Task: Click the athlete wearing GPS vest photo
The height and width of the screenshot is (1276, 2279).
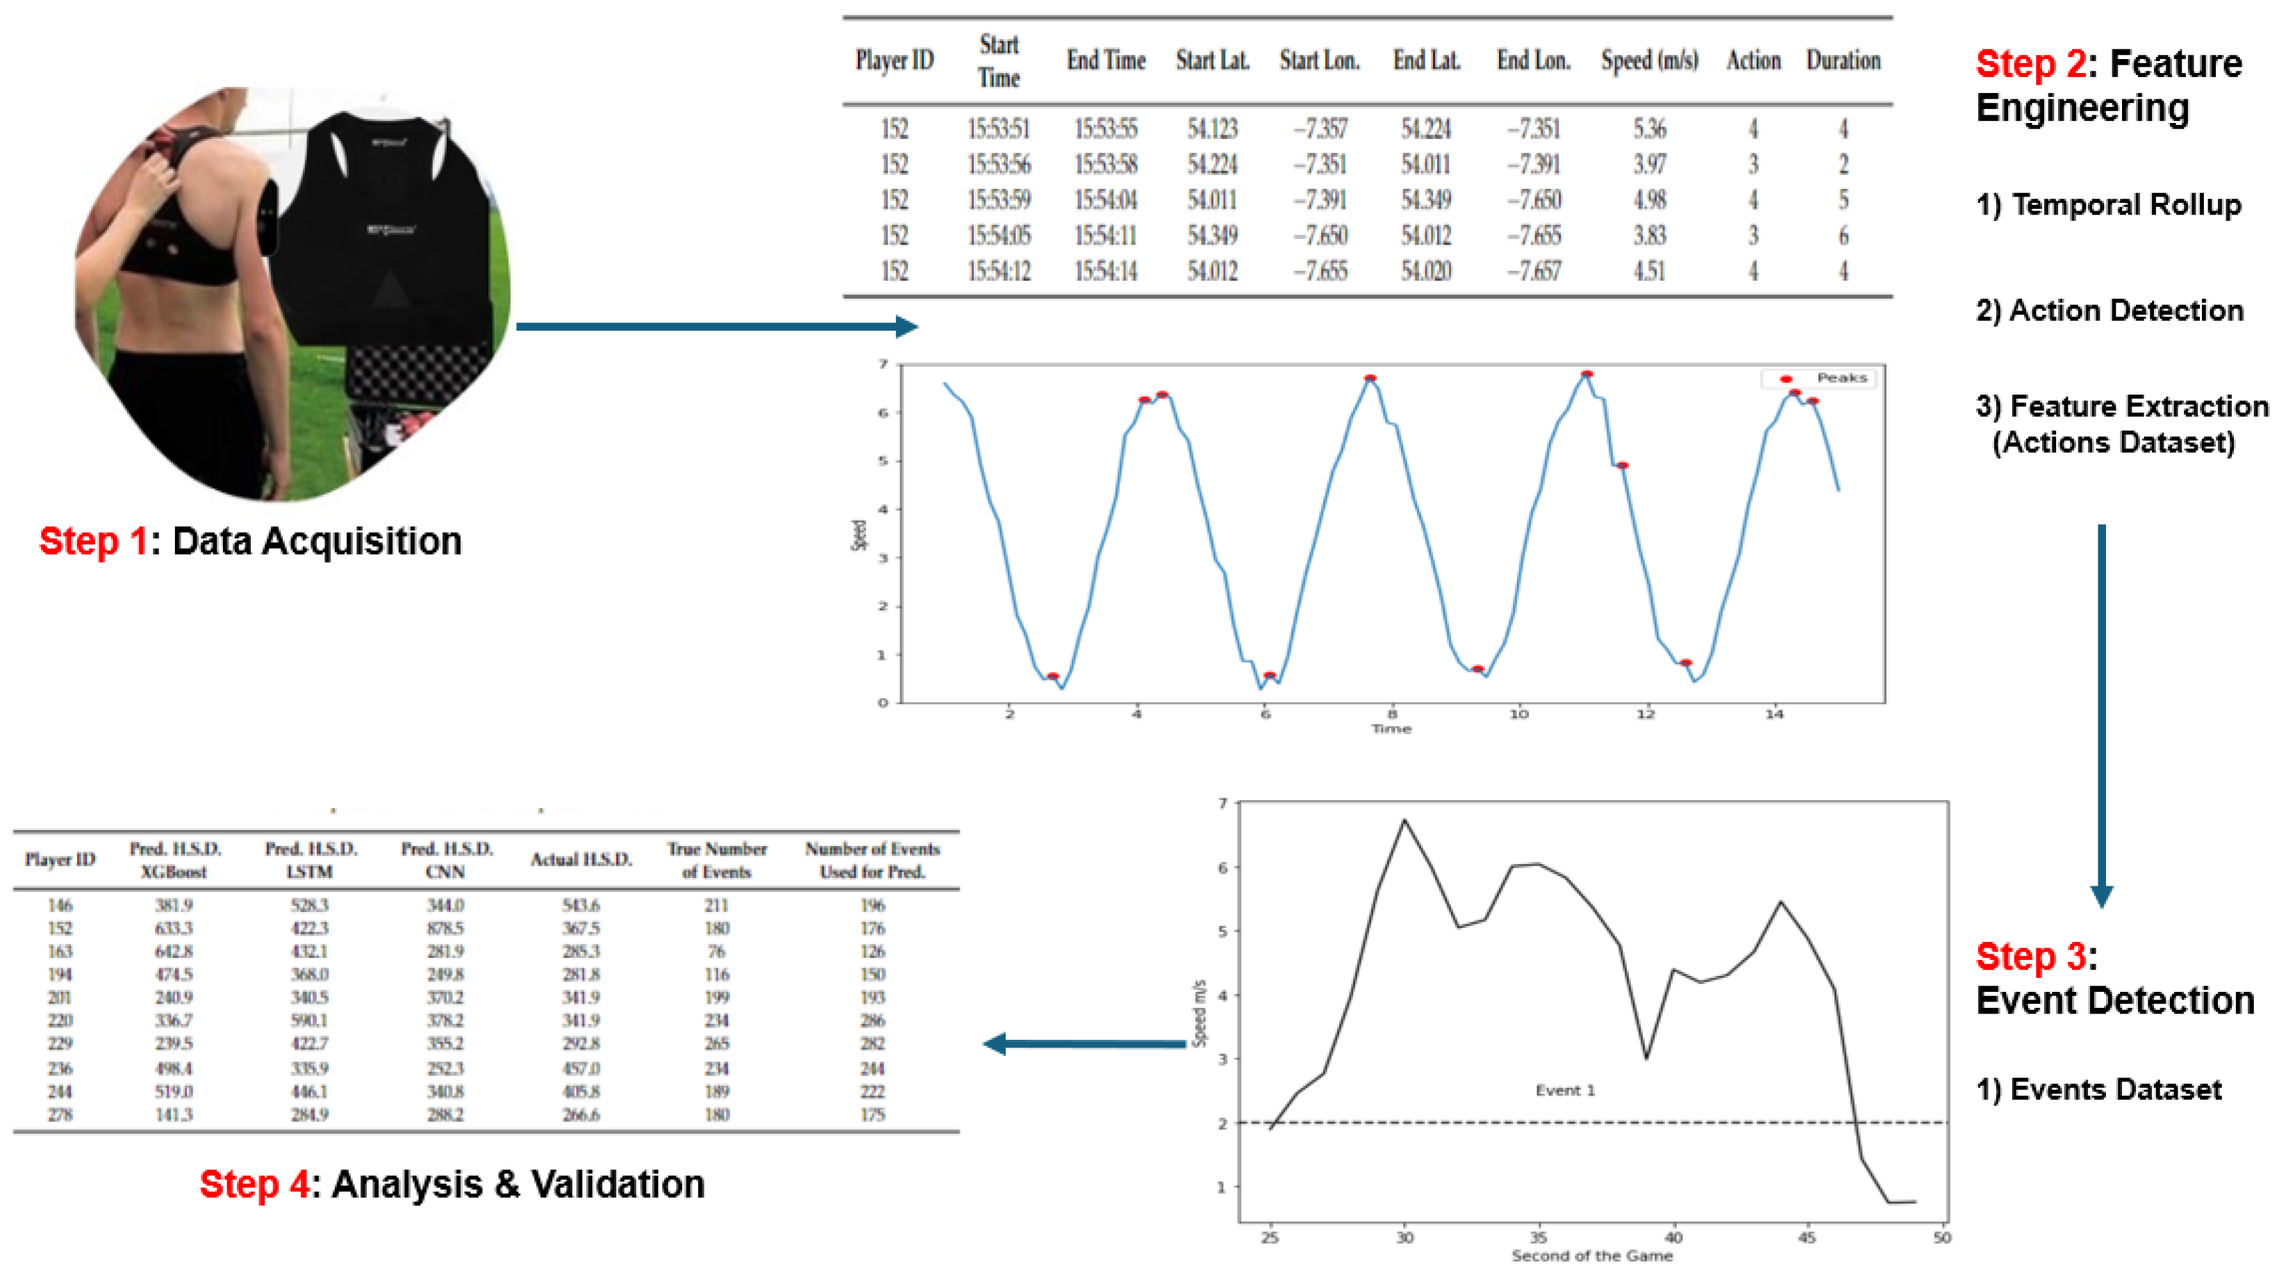Action: (292, 292)
